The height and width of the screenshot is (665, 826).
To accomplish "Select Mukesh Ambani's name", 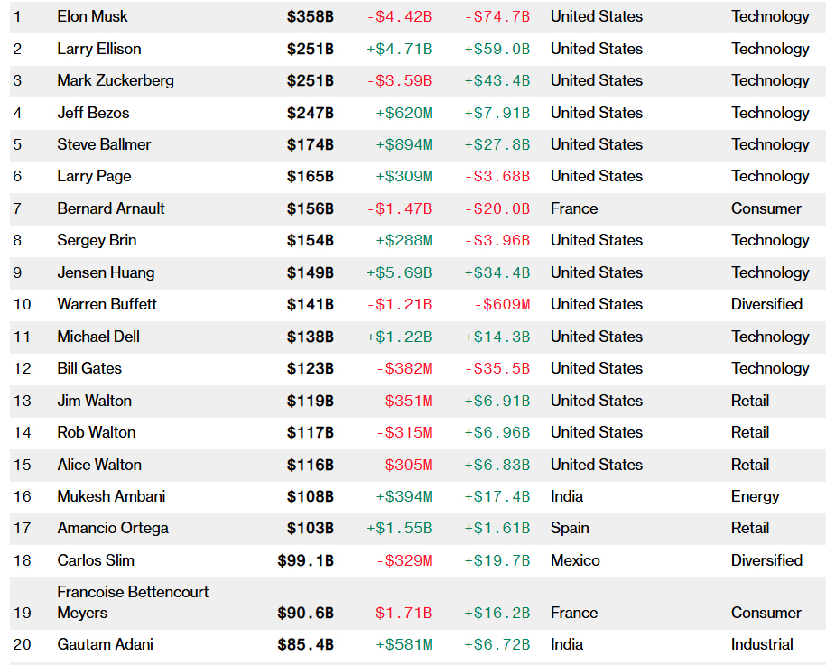I will [111, 496].
